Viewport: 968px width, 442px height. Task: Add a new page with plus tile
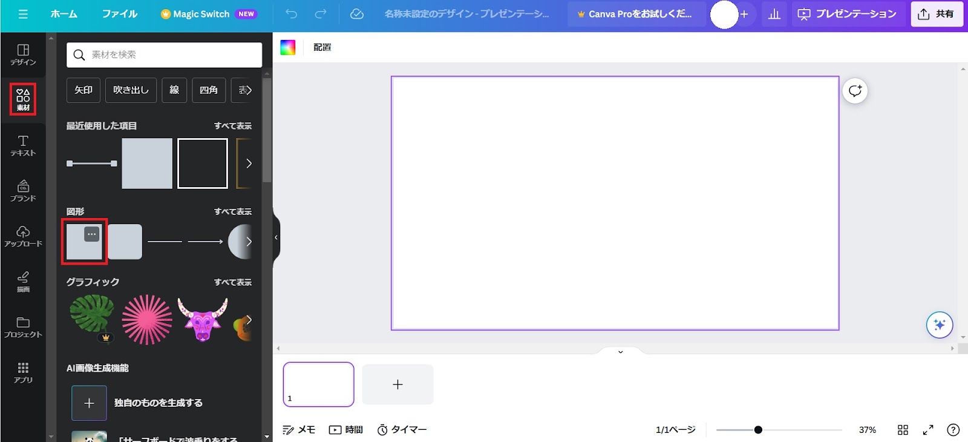[x=397, y=384]
